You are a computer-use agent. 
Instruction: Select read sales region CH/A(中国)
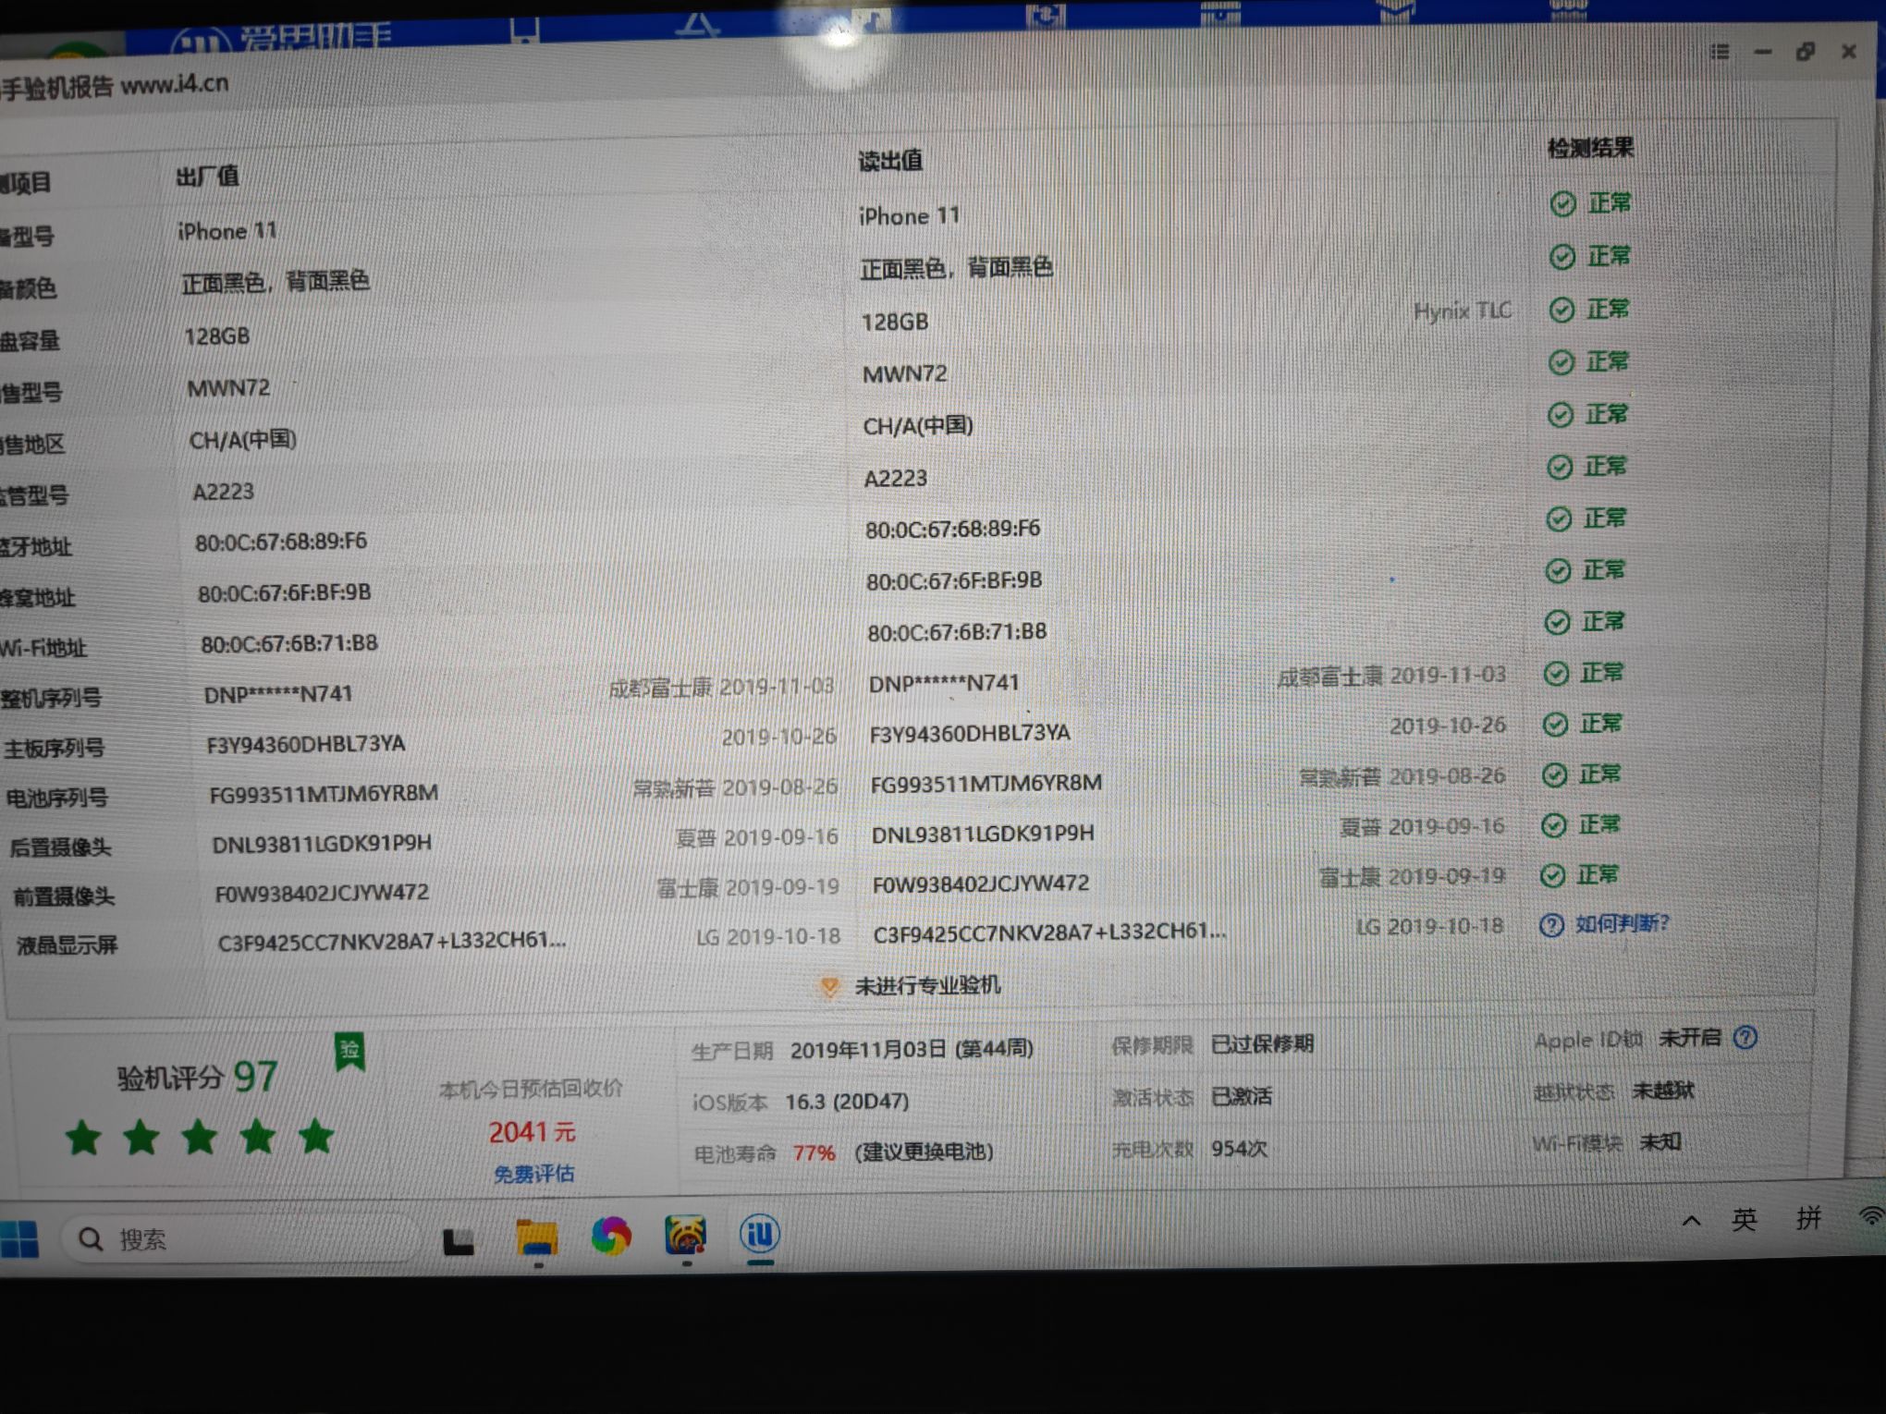tap(918, 426)
